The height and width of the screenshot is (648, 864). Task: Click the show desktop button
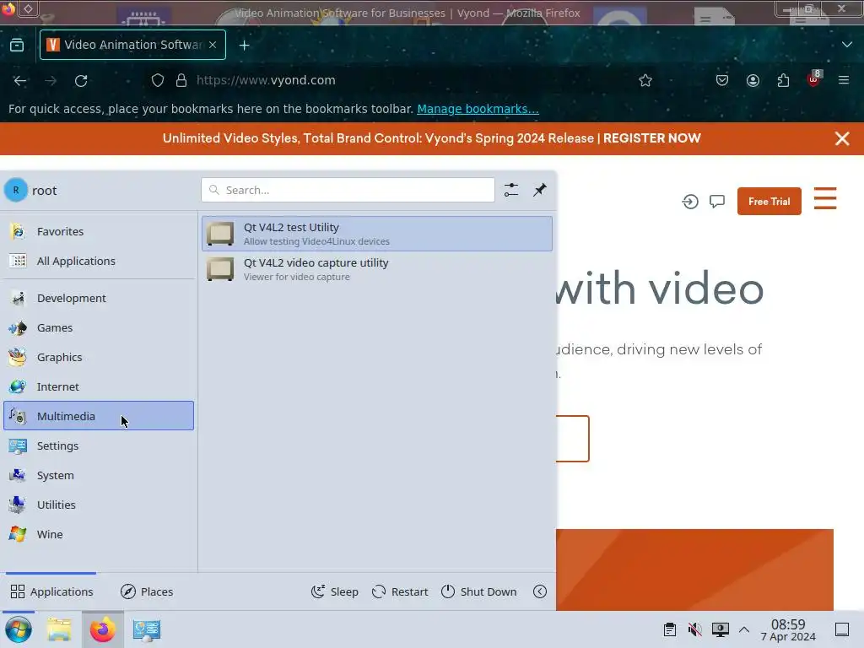pos(842,629)
